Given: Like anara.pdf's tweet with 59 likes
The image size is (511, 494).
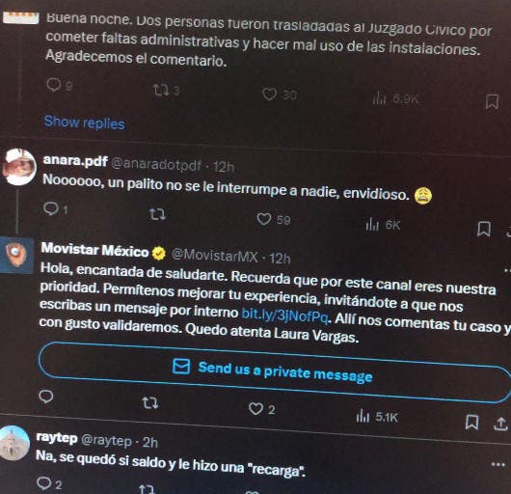Looking at the screenshot, I should pos(264,219).
